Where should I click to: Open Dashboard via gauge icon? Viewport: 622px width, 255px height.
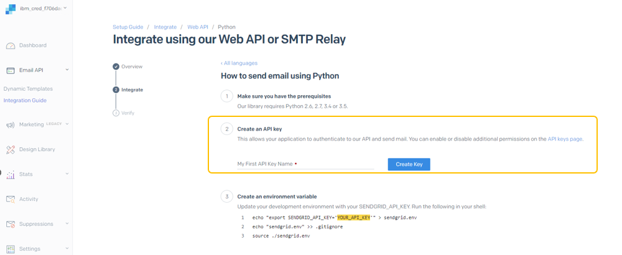(x=11, y=45)
